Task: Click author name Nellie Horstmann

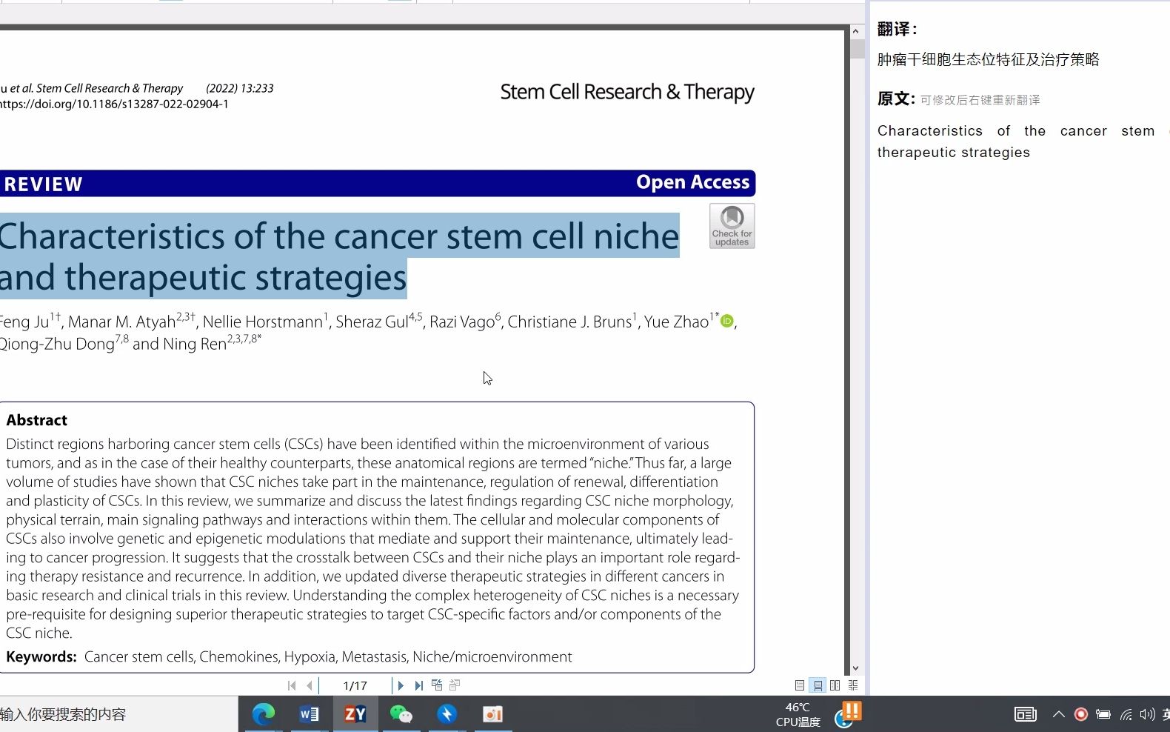Action: coord(263,322)
